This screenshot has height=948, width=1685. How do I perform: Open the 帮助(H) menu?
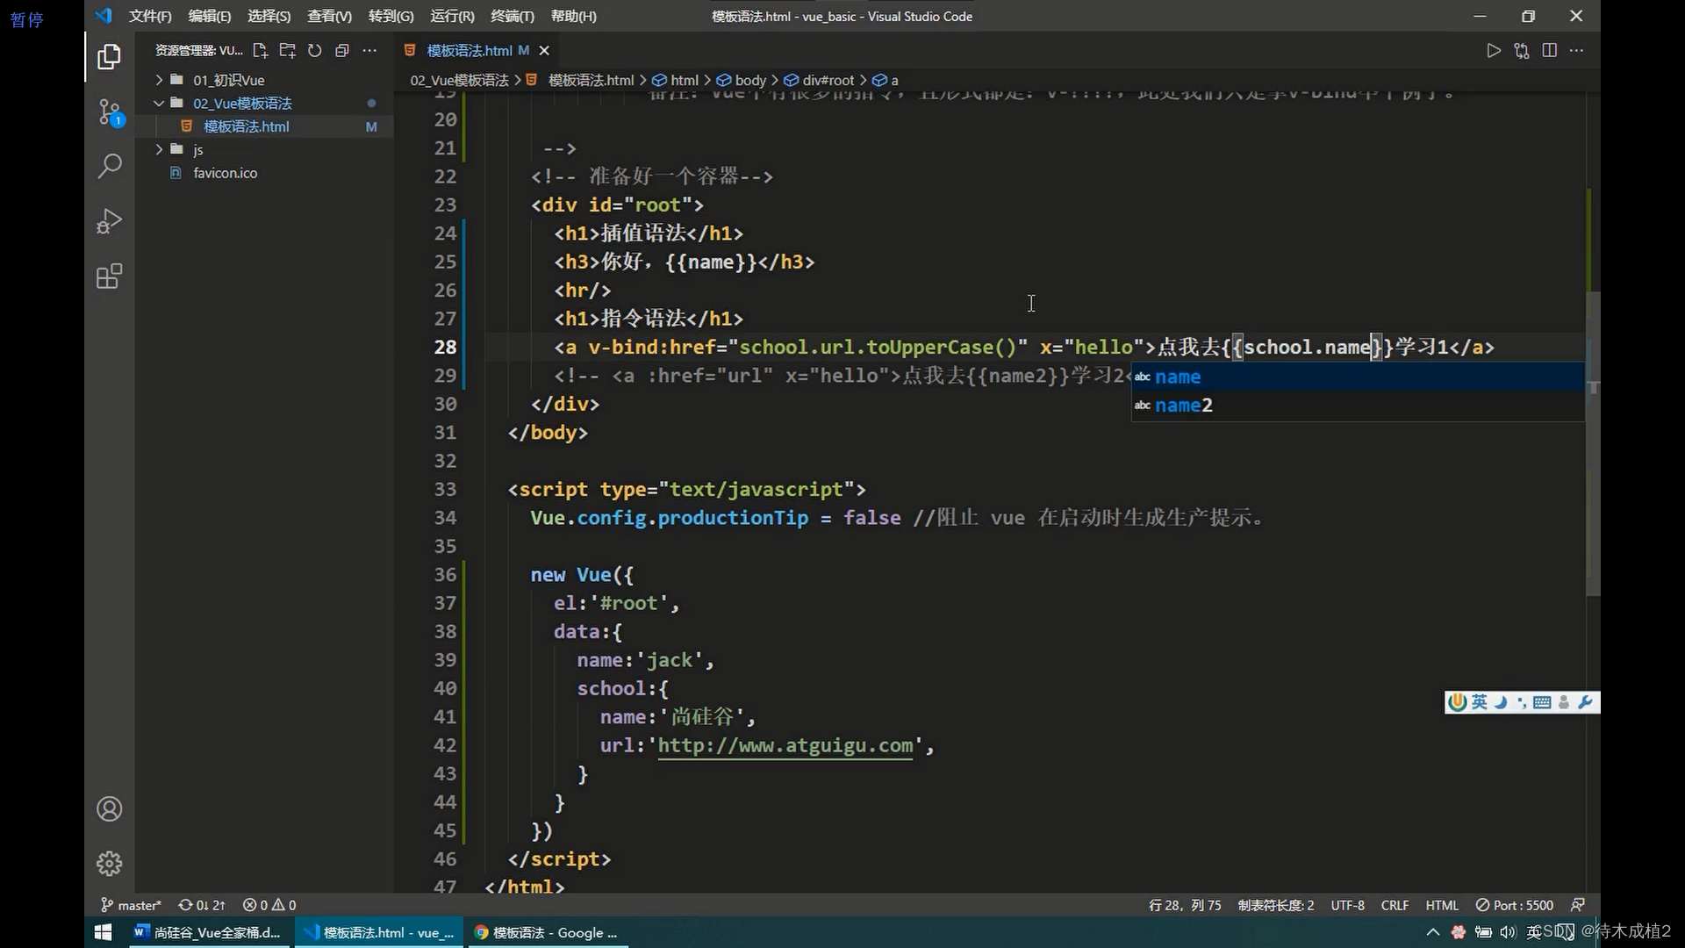point(573,16)
